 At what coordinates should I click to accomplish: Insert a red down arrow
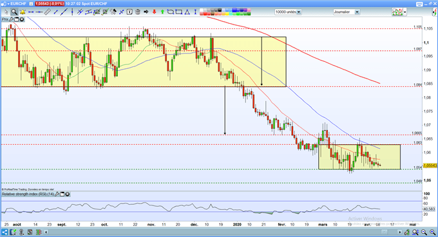click(154, 12)
